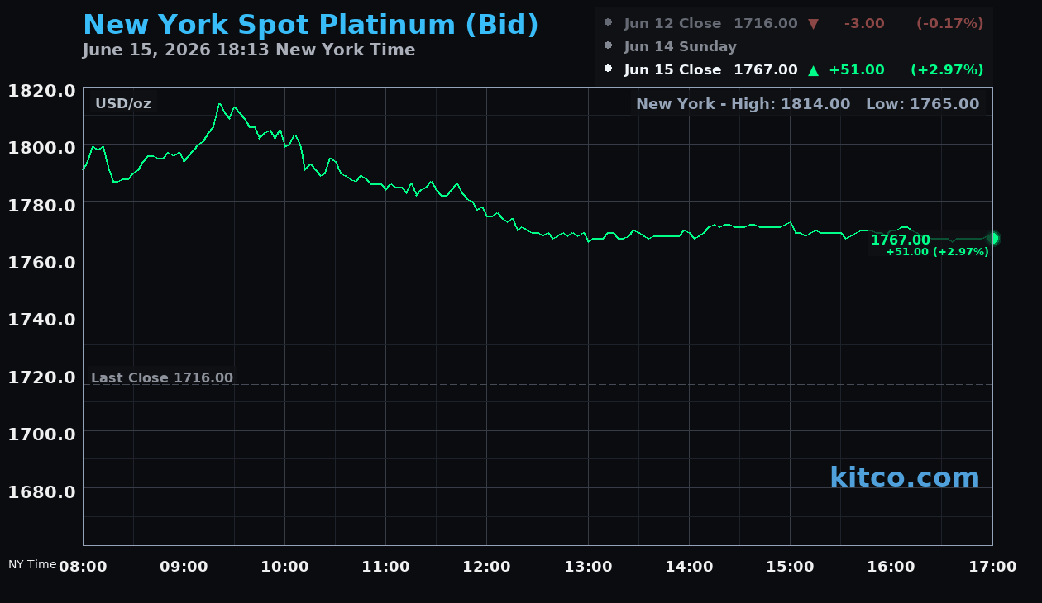Click the 1760.0 y-axis label
1042x603 pixels.
[x=42, y=262]
